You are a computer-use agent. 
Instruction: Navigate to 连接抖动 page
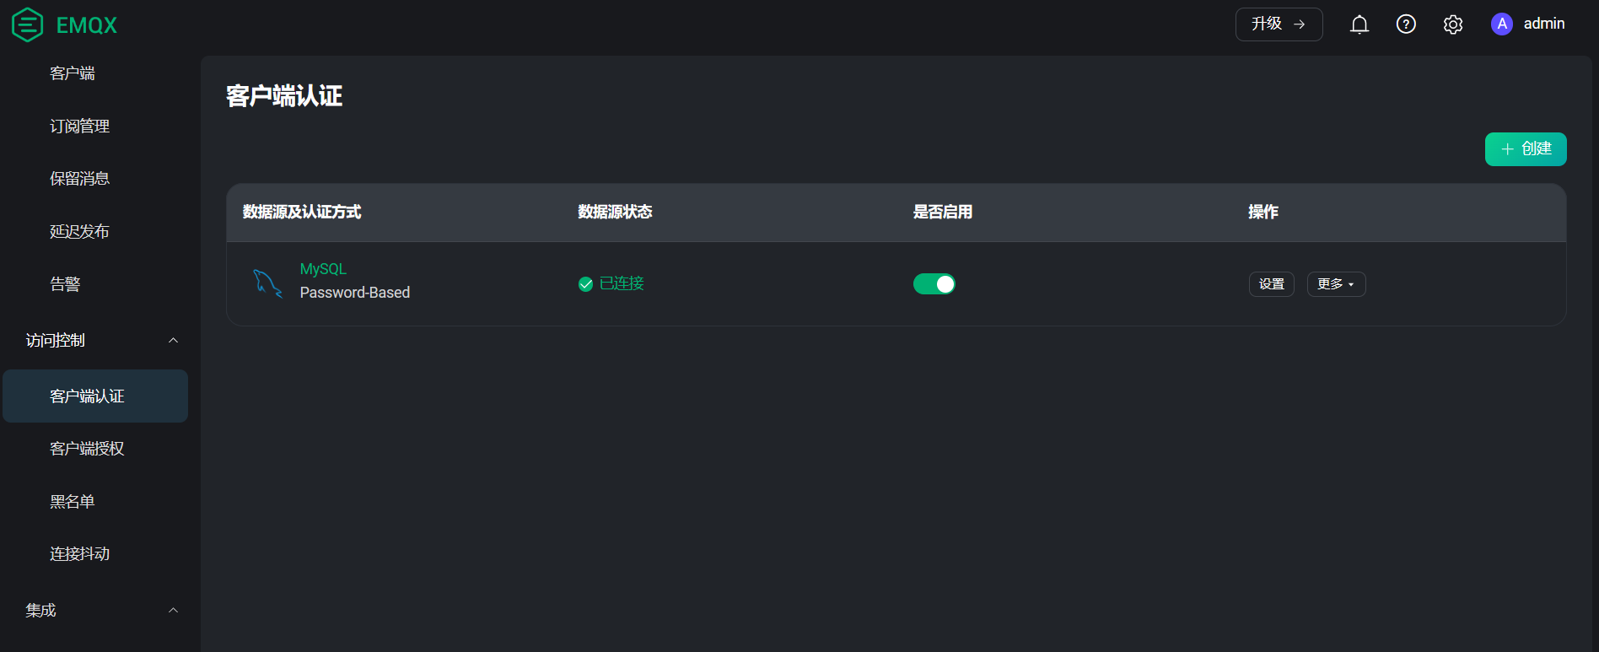pyautogui.click(x=79, y=554)
